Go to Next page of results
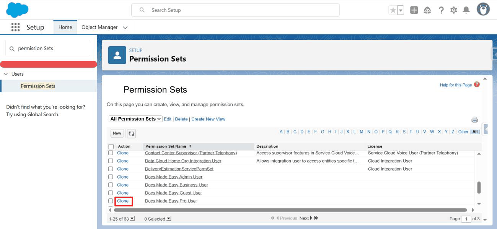The image size is (497, 229). pos(306,218)
